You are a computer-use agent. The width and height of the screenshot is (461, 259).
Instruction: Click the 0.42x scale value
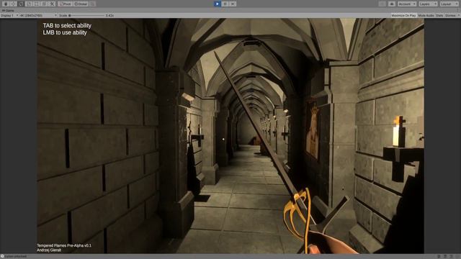click(x=109, y=15)
